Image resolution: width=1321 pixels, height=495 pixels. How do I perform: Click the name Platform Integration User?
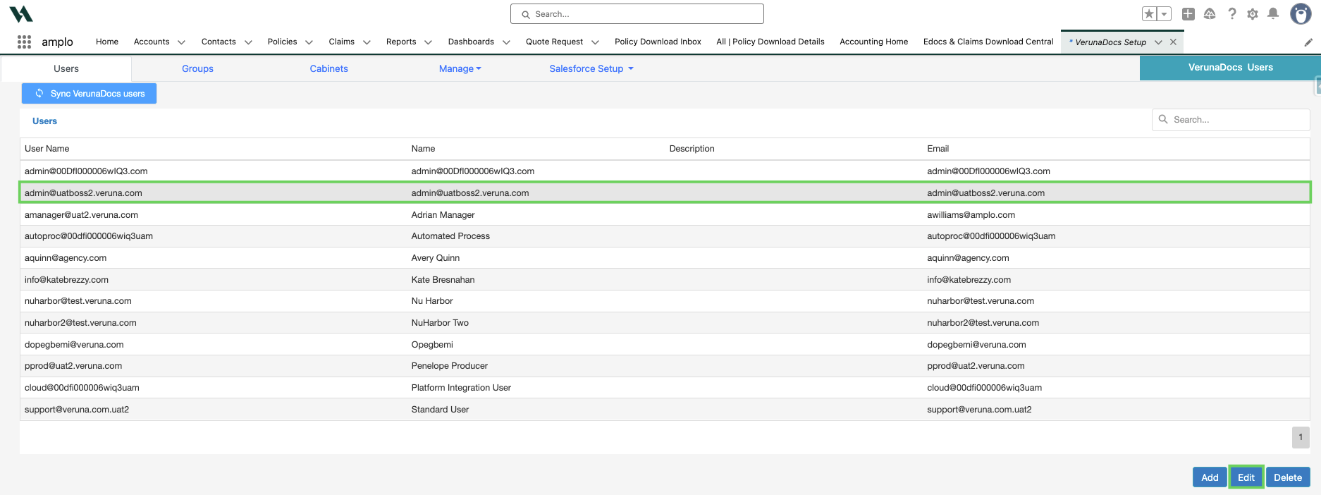coord(461,388)
